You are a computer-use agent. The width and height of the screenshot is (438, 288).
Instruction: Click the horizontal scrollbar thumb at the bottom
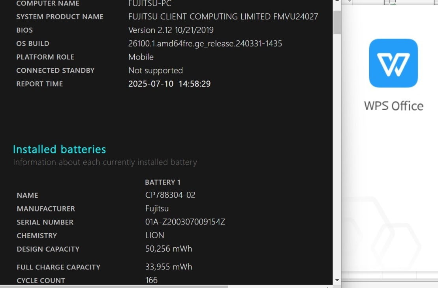[x=114, y=286]
